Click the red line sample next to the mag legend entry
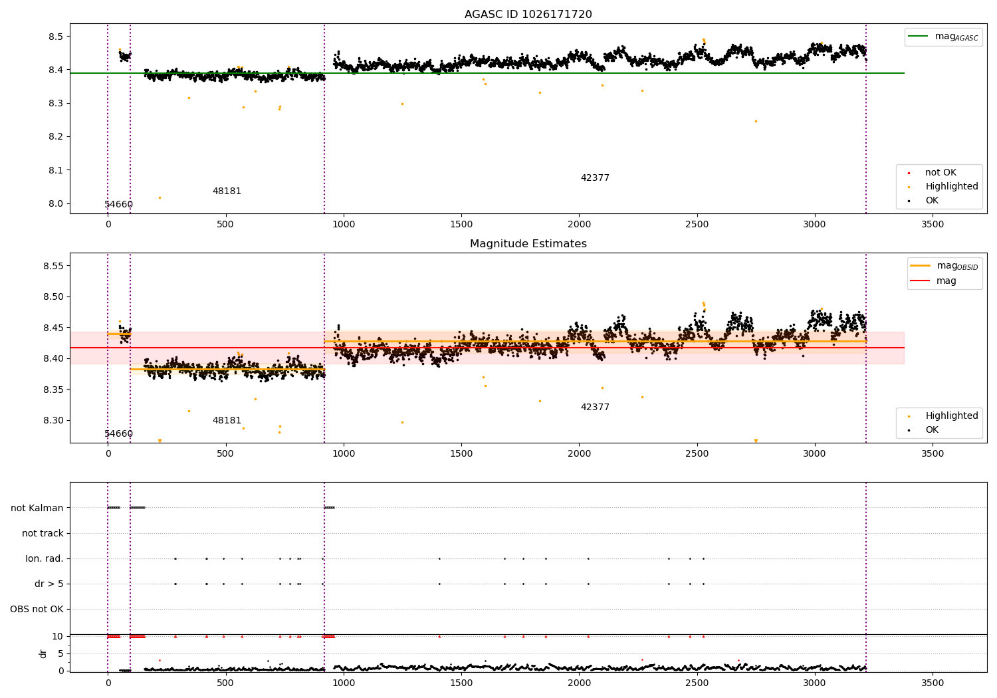This screenshot has height=698, width=997. pos(920,281)
